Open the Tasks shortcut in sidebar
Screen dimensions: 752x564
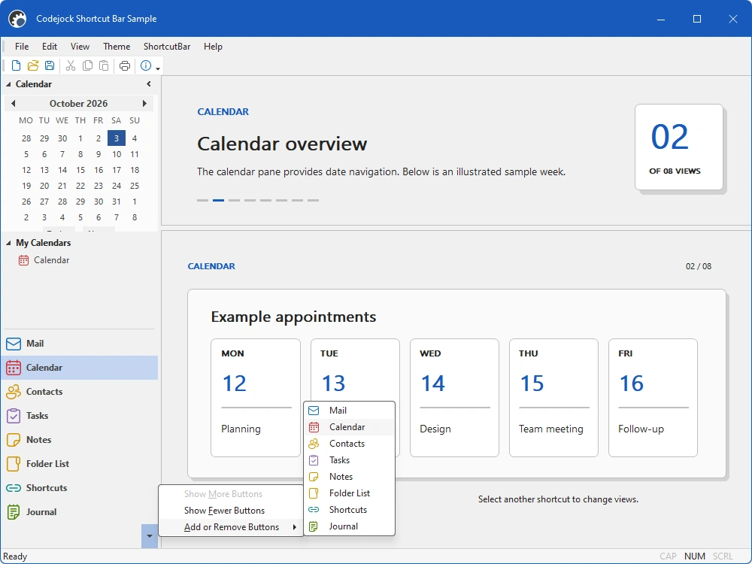click(x=80, y=415)
